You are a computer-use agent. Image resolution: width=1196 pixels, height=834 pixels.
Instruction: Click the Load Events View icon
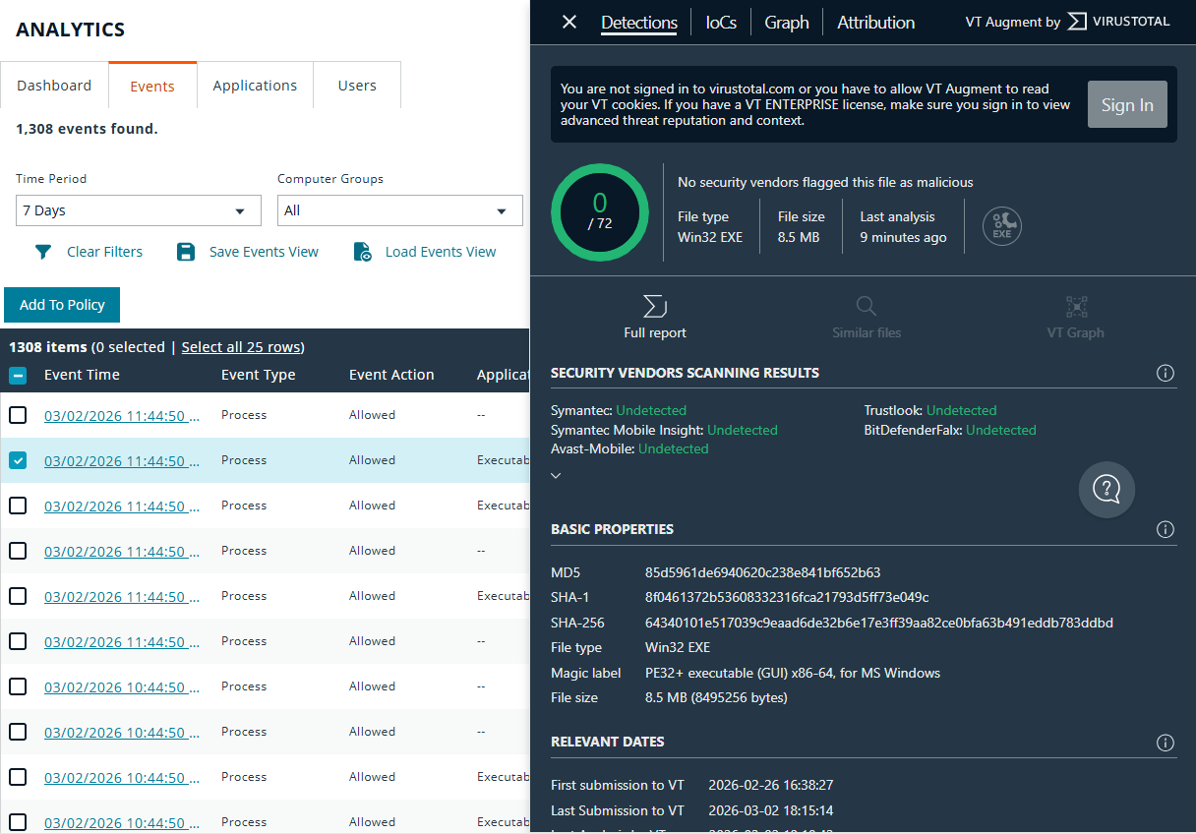click(x=363, y=252)
